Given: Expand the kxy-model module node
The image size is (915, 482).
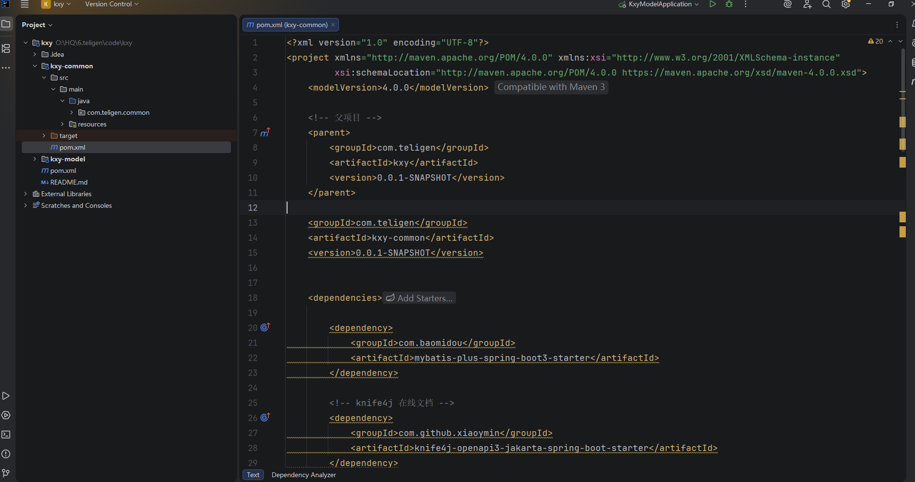Looking at the screenshot, I should click(x=35, y=159).
